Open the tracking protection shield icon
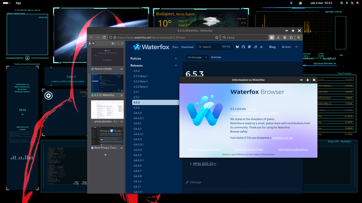Viewport: 362px width, 203px height. point(111,38)
